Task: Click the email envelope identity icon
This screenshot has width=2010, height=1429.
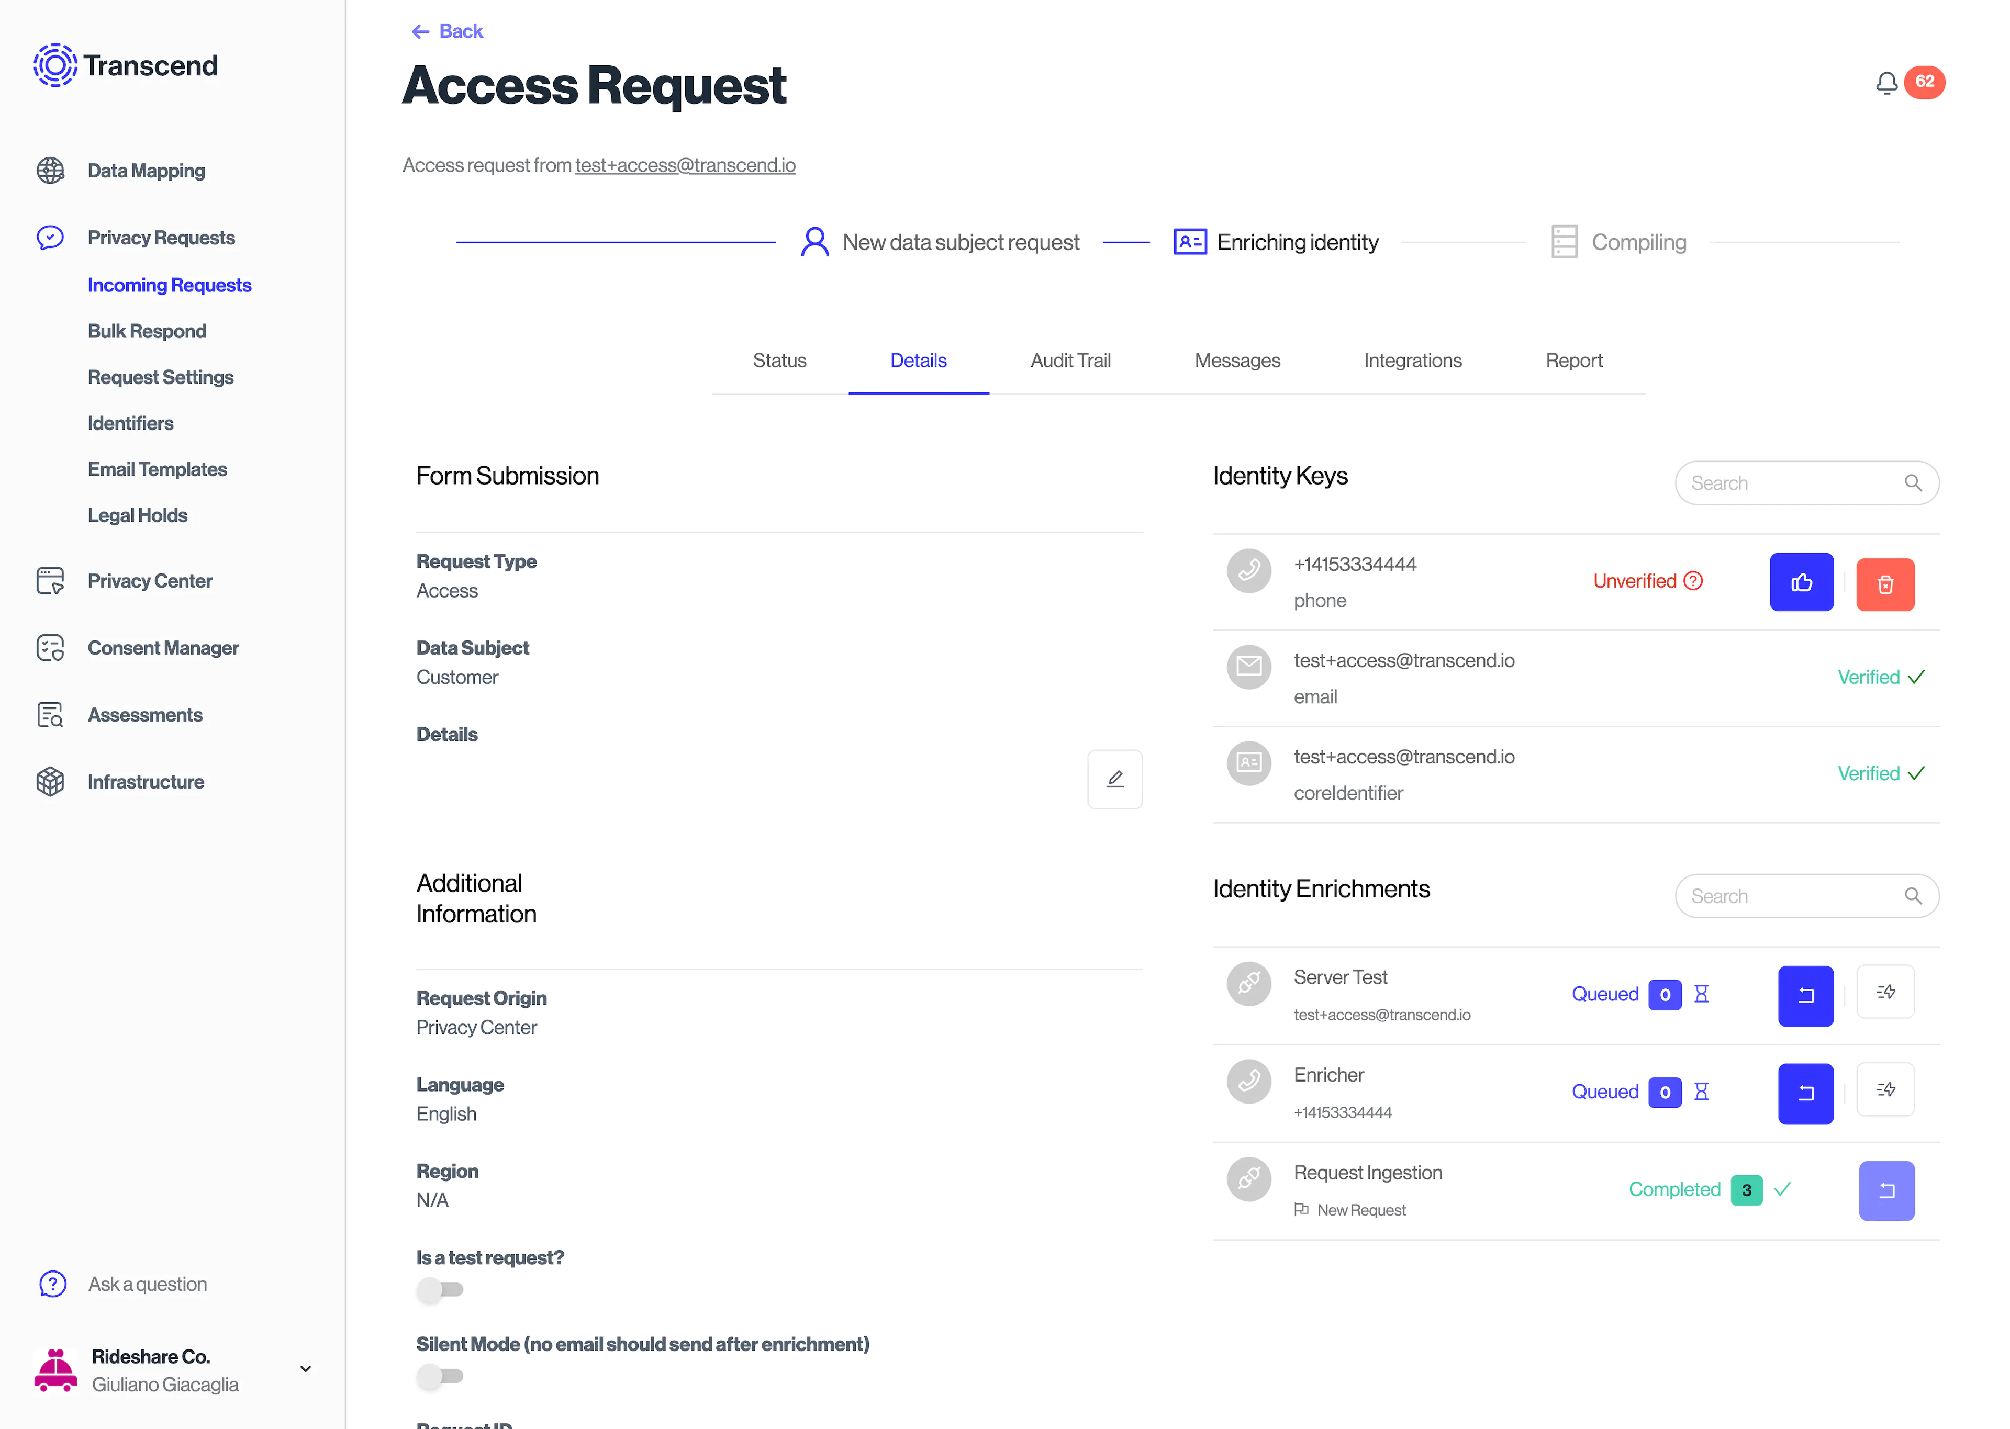Action: click(x=1248, y=667)
